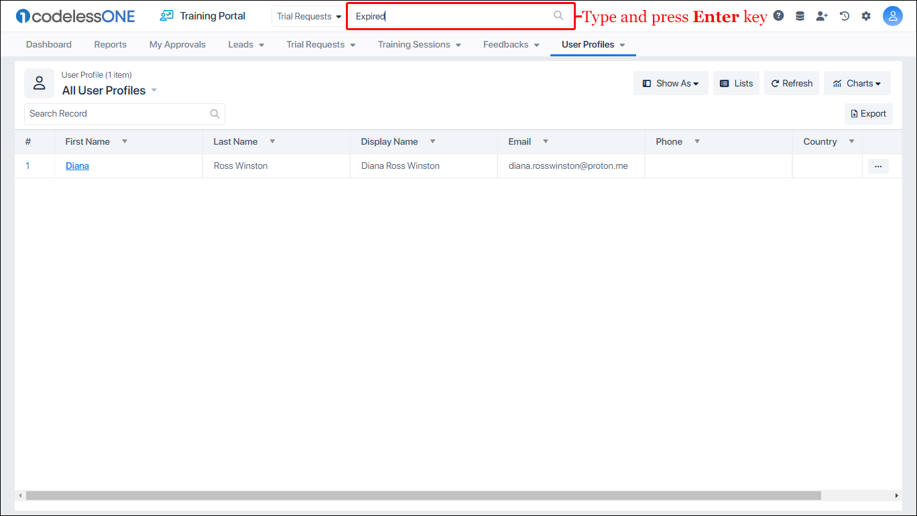The height and width of the screenshot is (516, 917).
Task: Open the Diana record link
Action: (77, 166)
